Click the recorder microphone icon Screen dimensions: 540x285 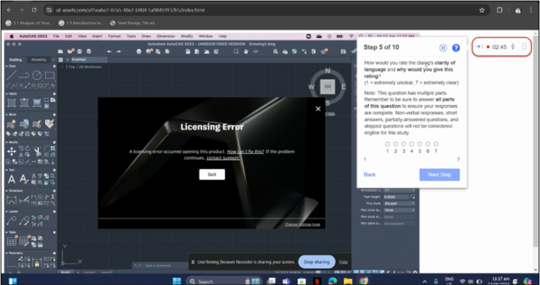512,46
